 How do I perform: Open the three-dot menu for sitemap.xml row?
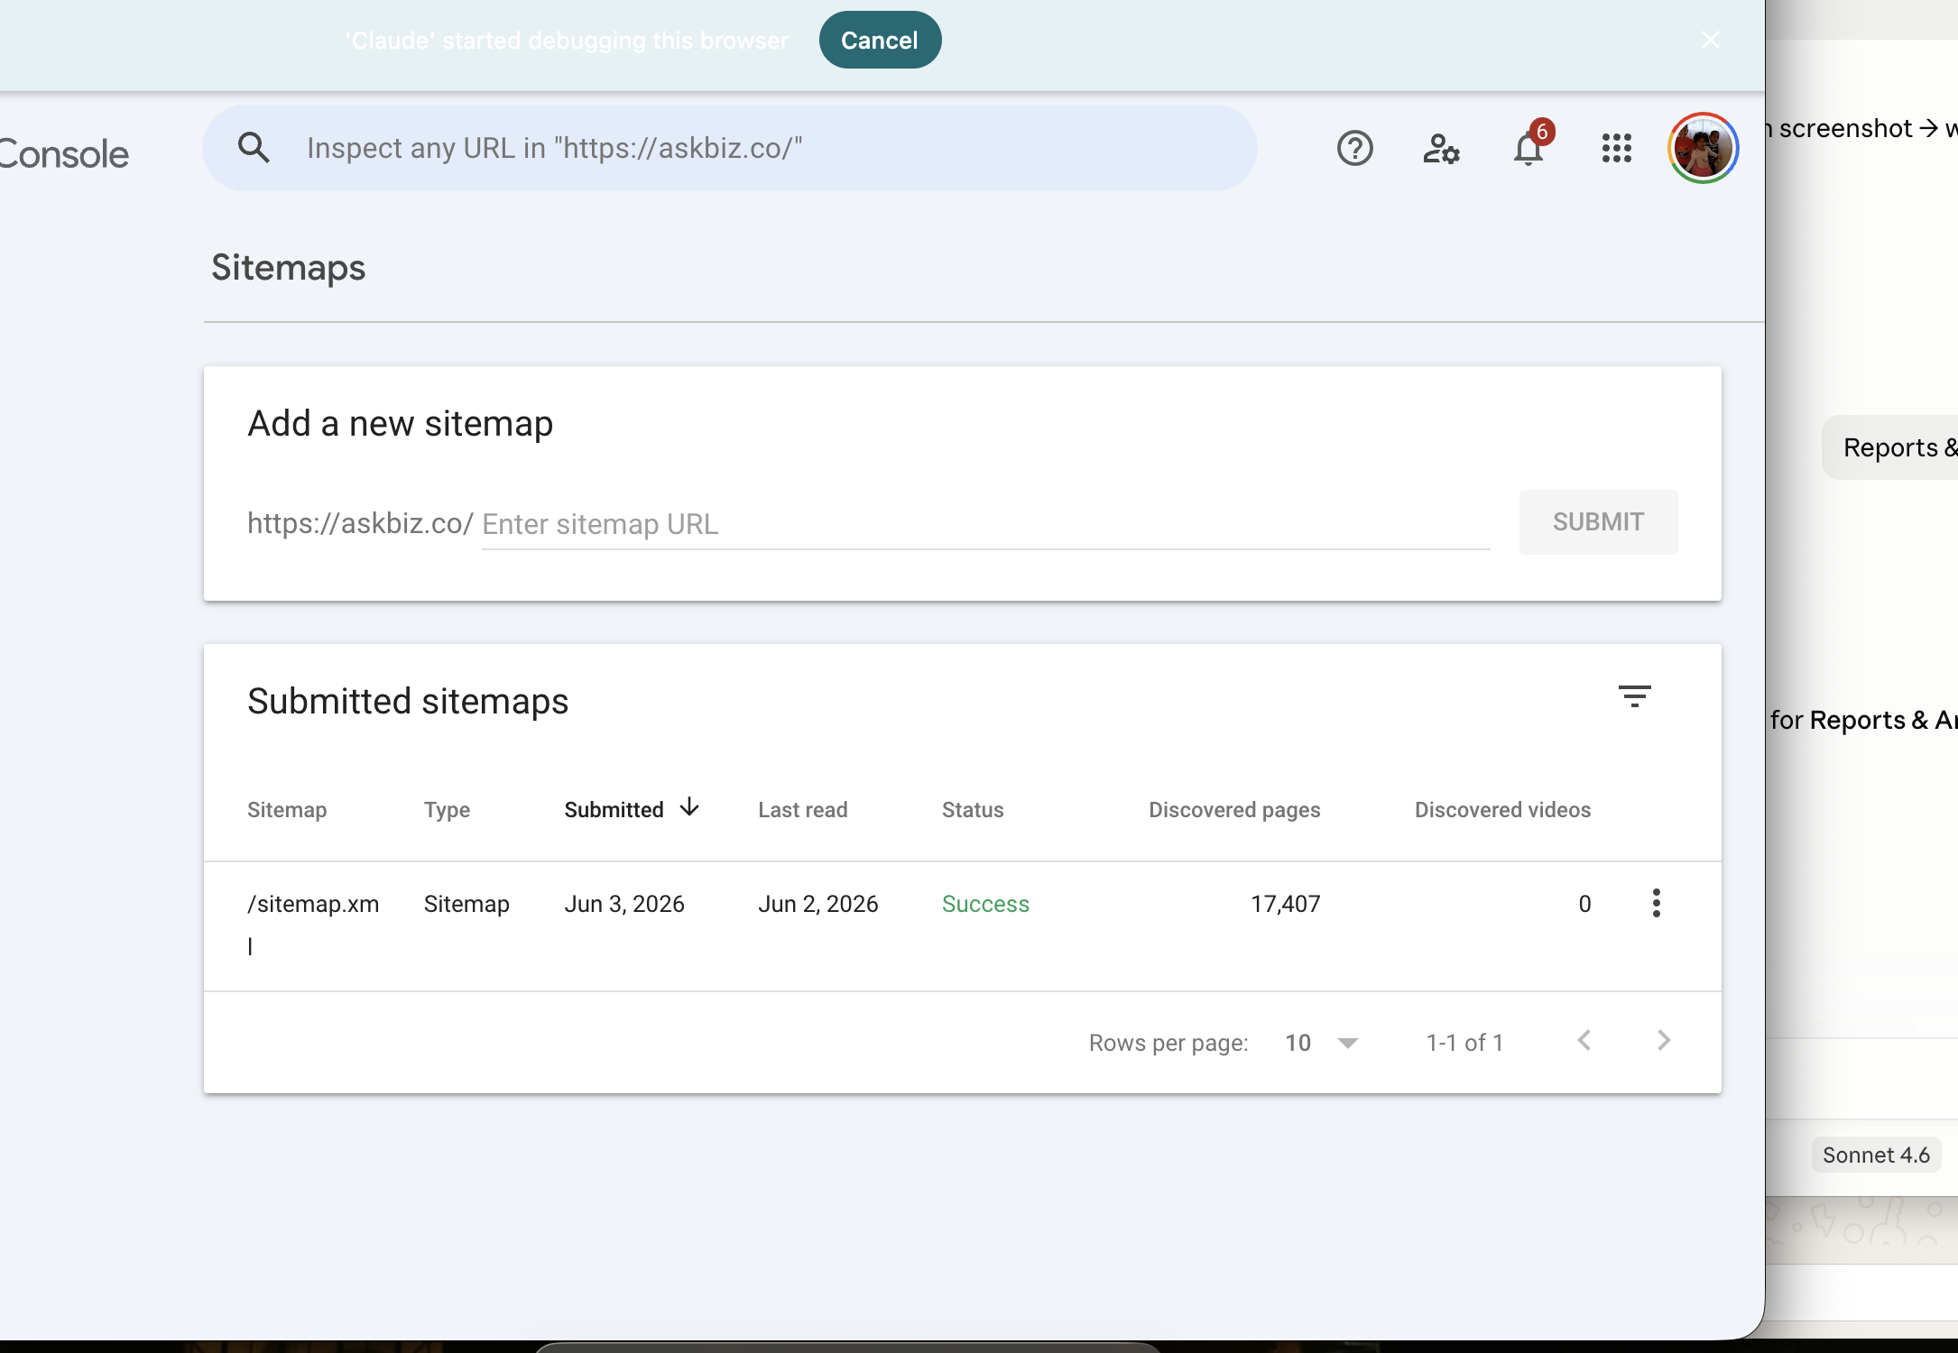(1656, 903)
